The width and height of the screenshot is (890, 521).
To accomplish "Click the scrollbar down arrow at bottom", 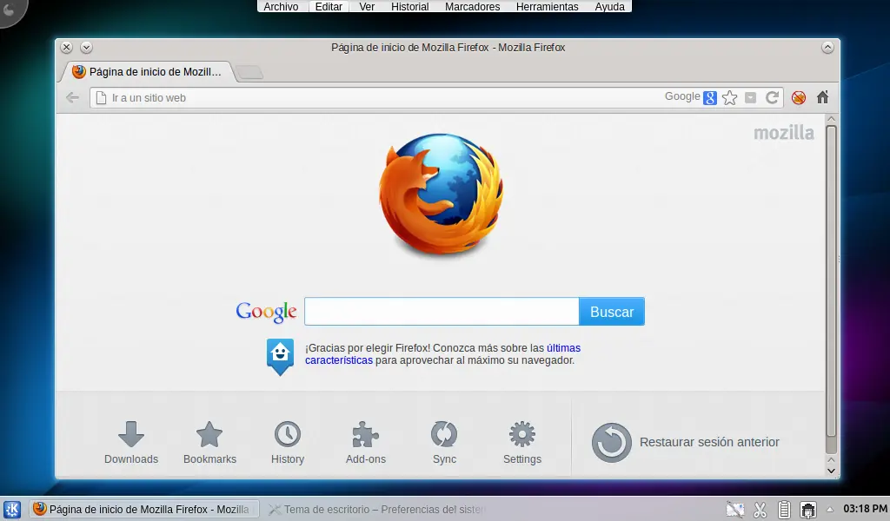I will coord(831,471).
